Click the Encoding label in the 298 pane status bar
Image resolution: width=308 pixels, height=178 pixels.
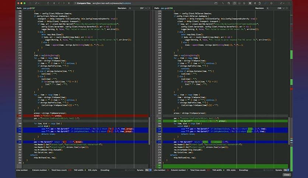(243, 170)
